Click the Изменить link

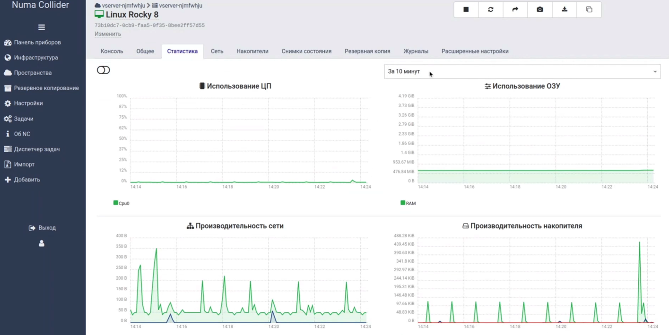tap(108, 34)
